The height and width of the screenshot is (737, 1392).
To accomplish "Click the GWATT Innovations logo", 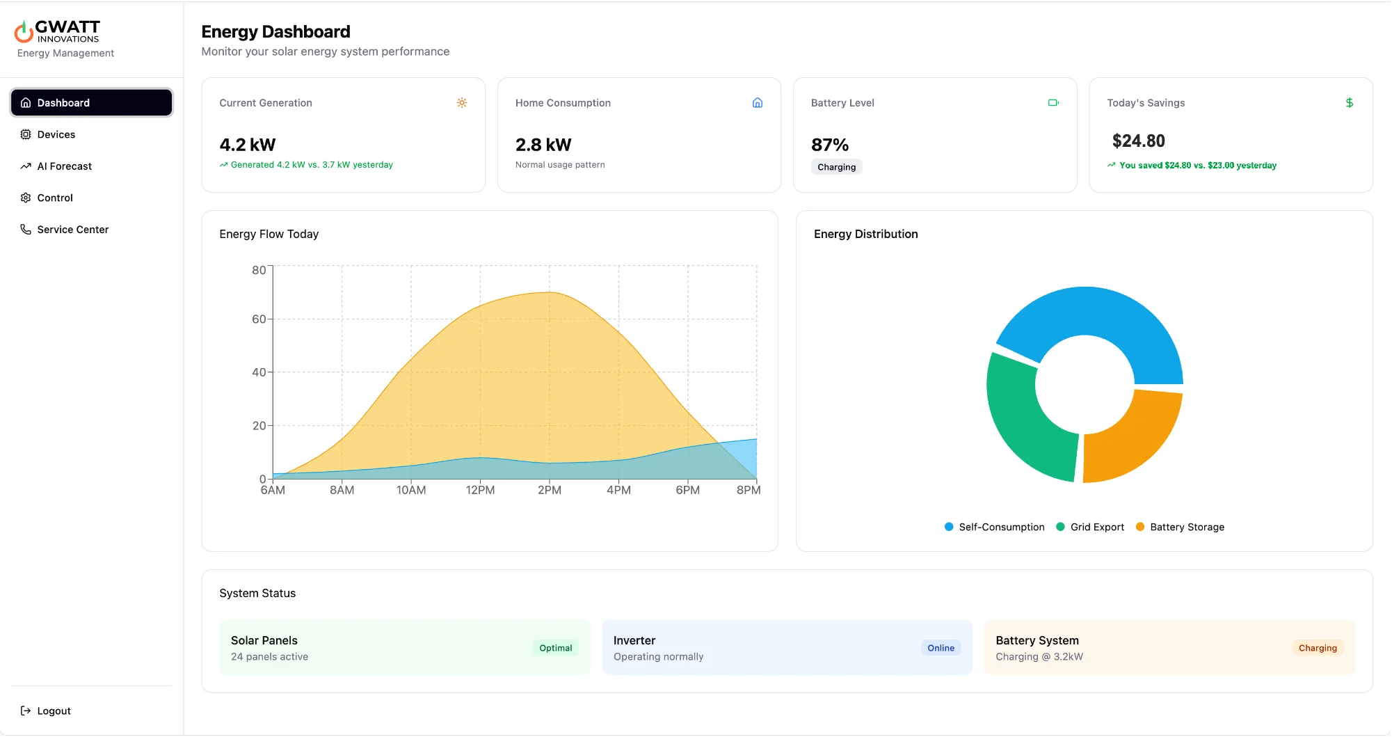I will 57,31.
